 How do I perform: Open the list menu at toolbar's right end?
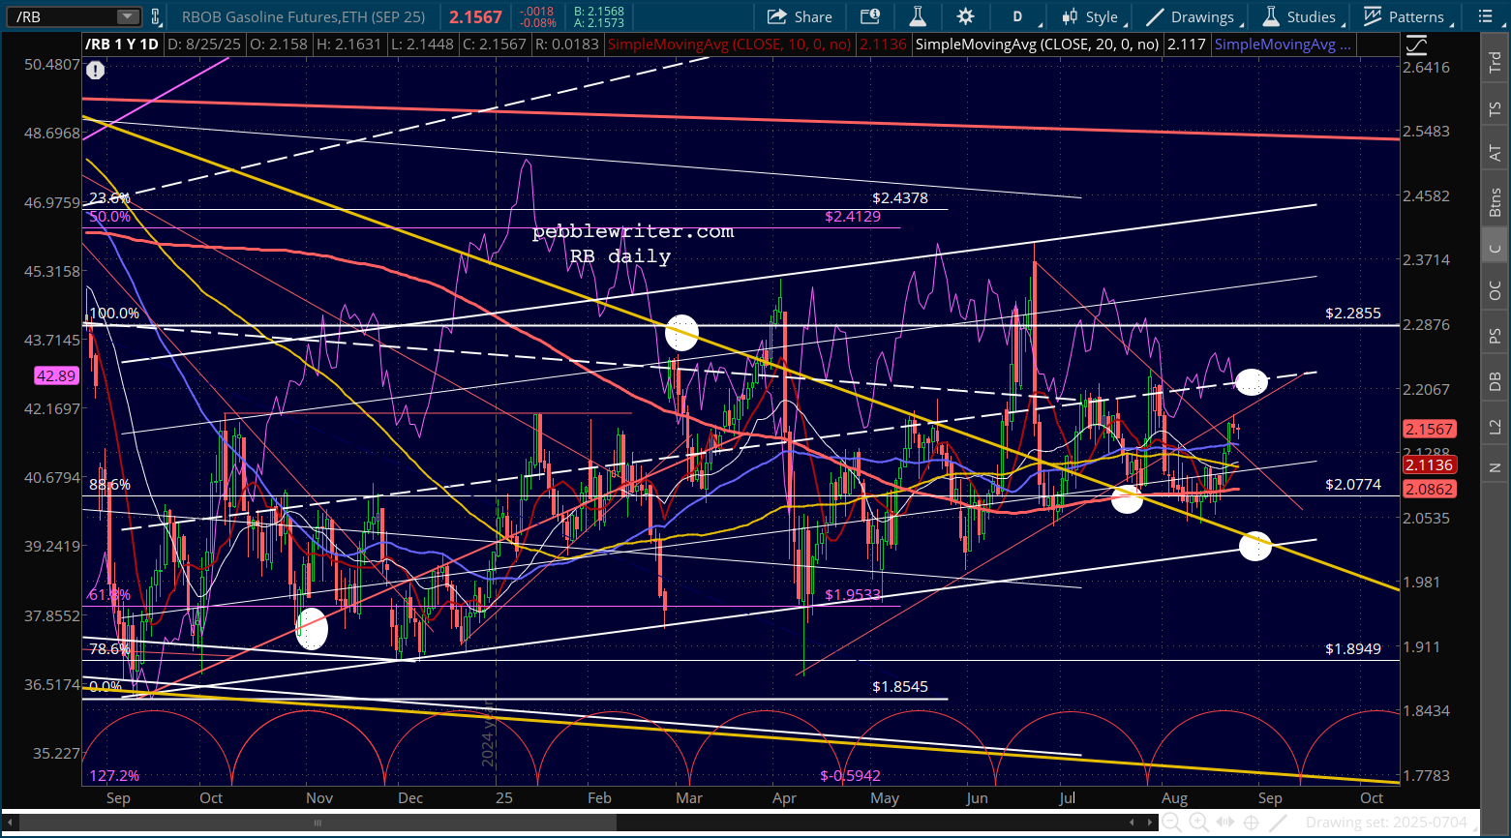click(1488, 16)
